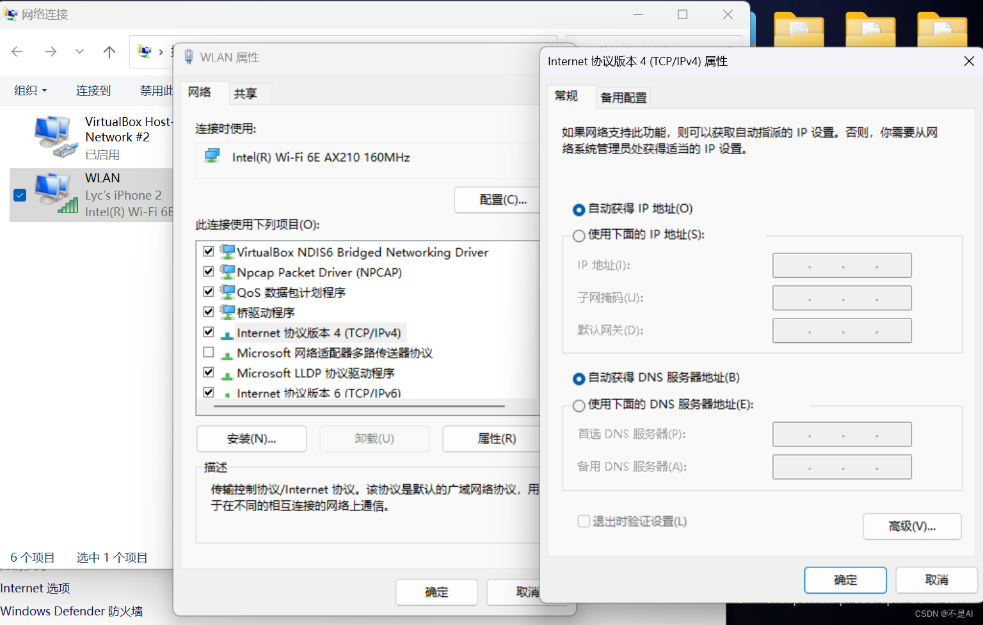Screen dimensions: 983x625
Task: Select 使用下面的 IP 地址(S) radio button
Action: pyautogui.click(x=579, y=235)
